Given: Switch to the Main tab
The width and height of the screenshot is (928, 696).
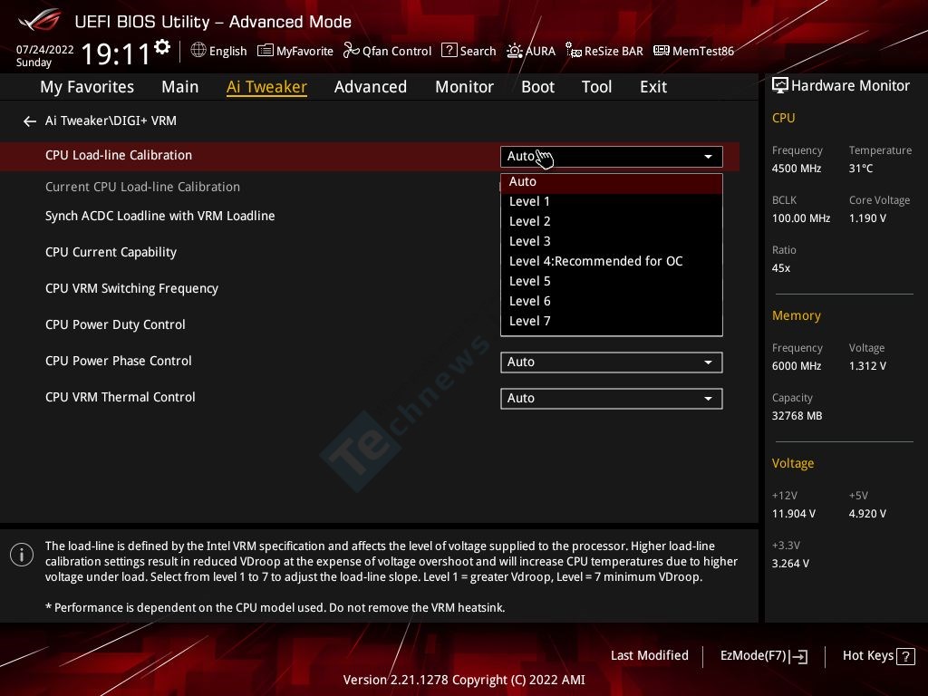Looking at the screenshot, I should [180, 87].
